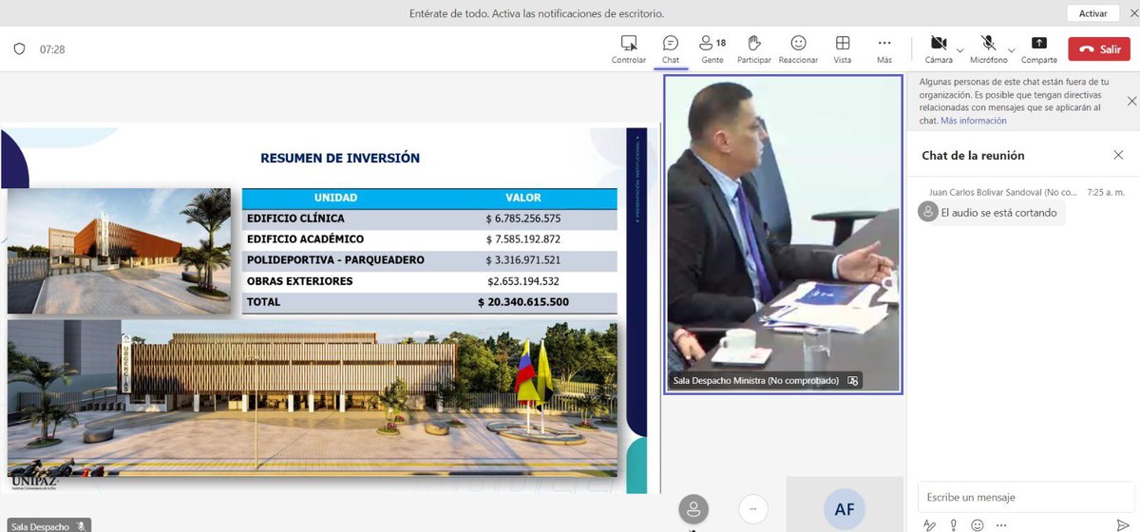
Task: Turn on the Cámara
Action: (939, 49)
